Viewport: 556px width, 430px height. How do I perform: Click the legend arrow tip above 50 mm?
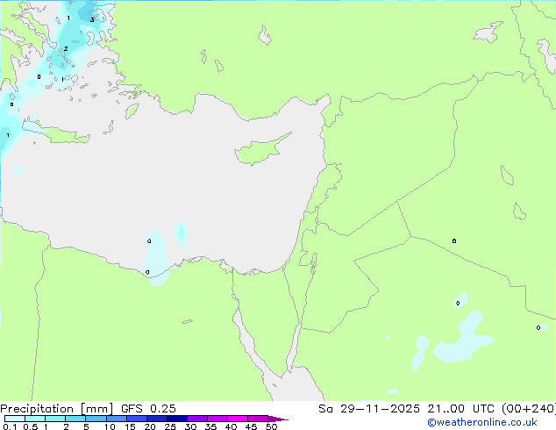point(277,419)
